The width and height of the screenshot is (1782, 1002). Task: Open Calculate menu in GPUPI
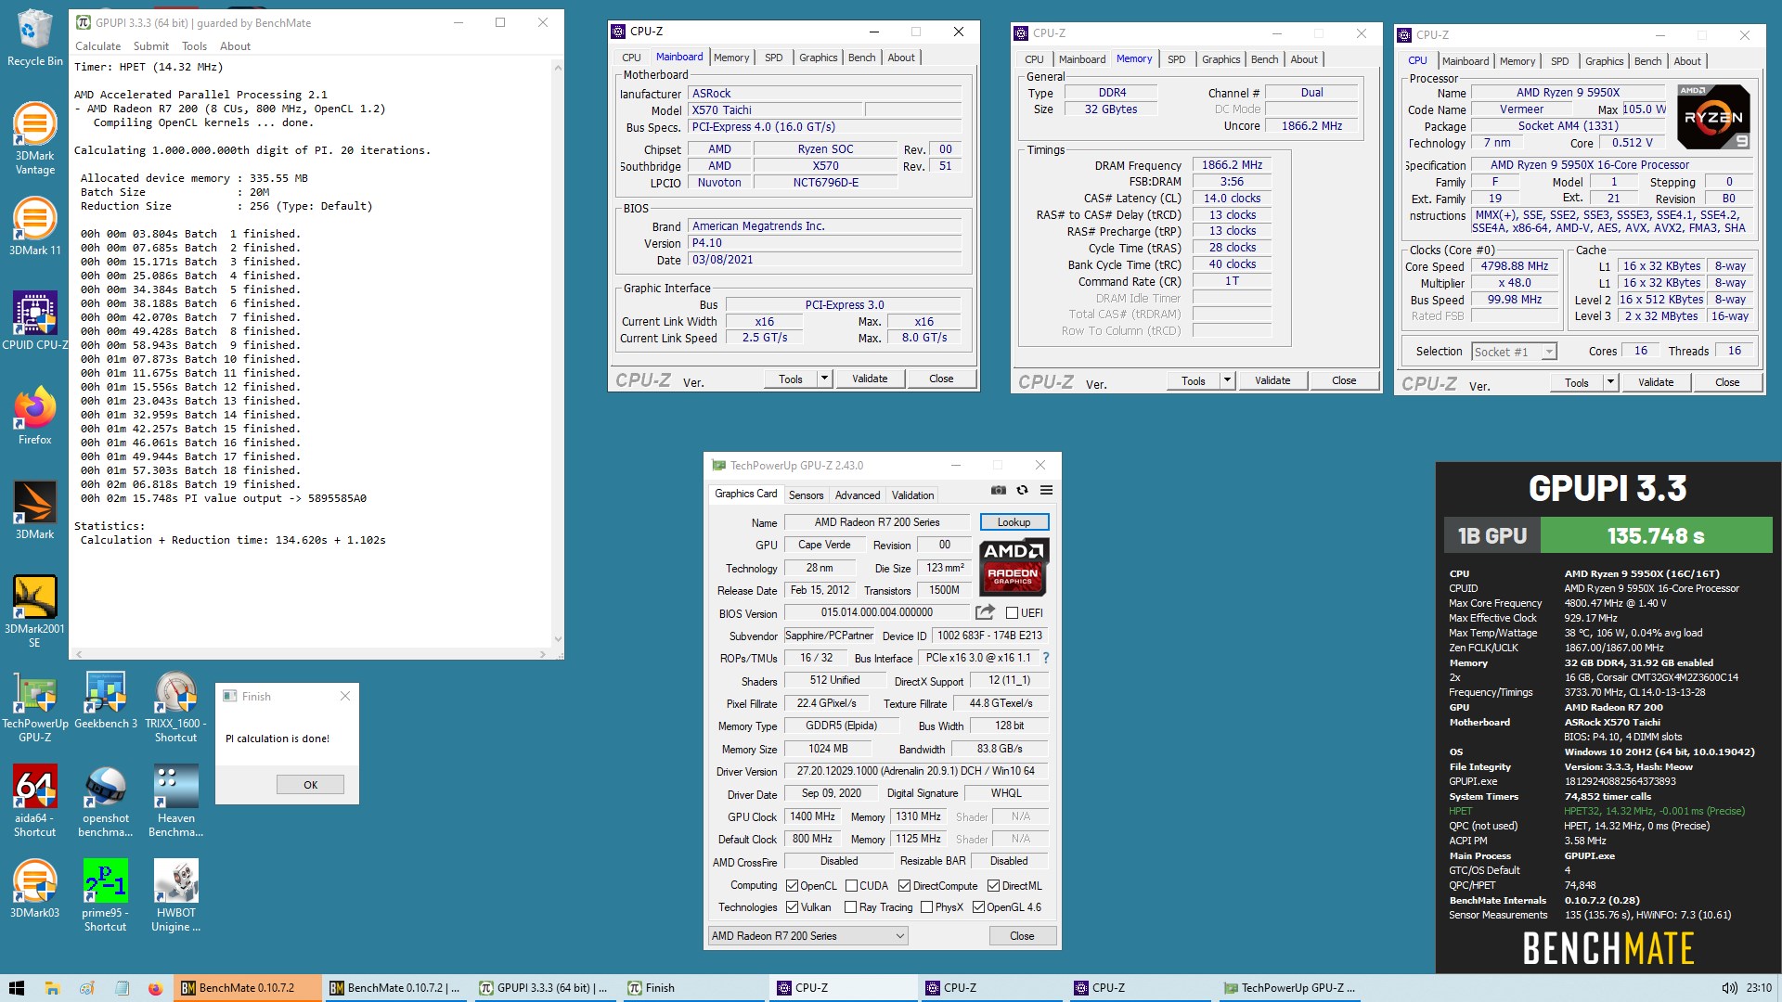point(97,46)
